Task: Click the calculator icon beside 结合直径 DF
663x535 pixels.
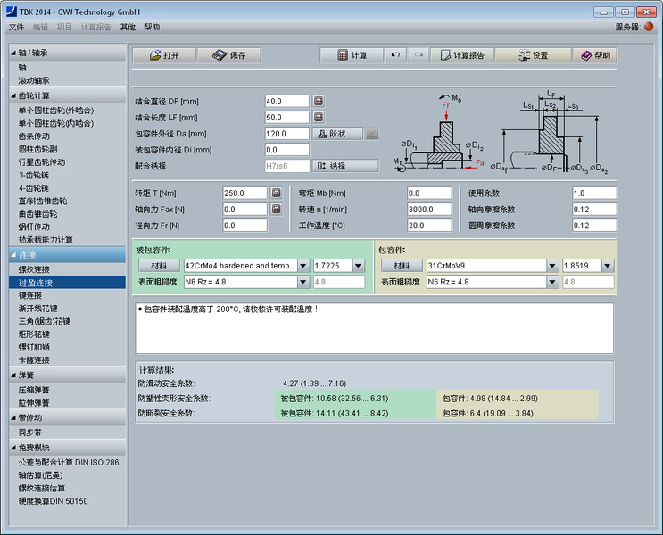Action: click(x=319, y=102)
